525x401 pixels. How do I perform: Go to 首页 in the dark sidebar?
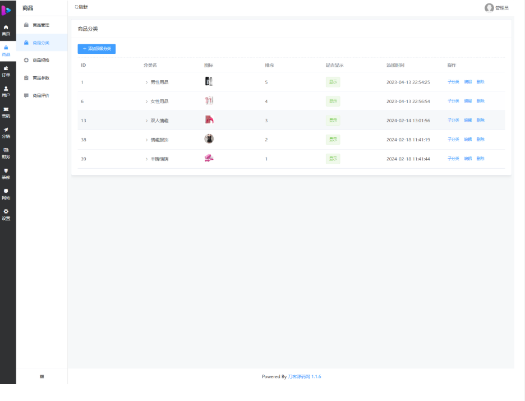(6, 30)
